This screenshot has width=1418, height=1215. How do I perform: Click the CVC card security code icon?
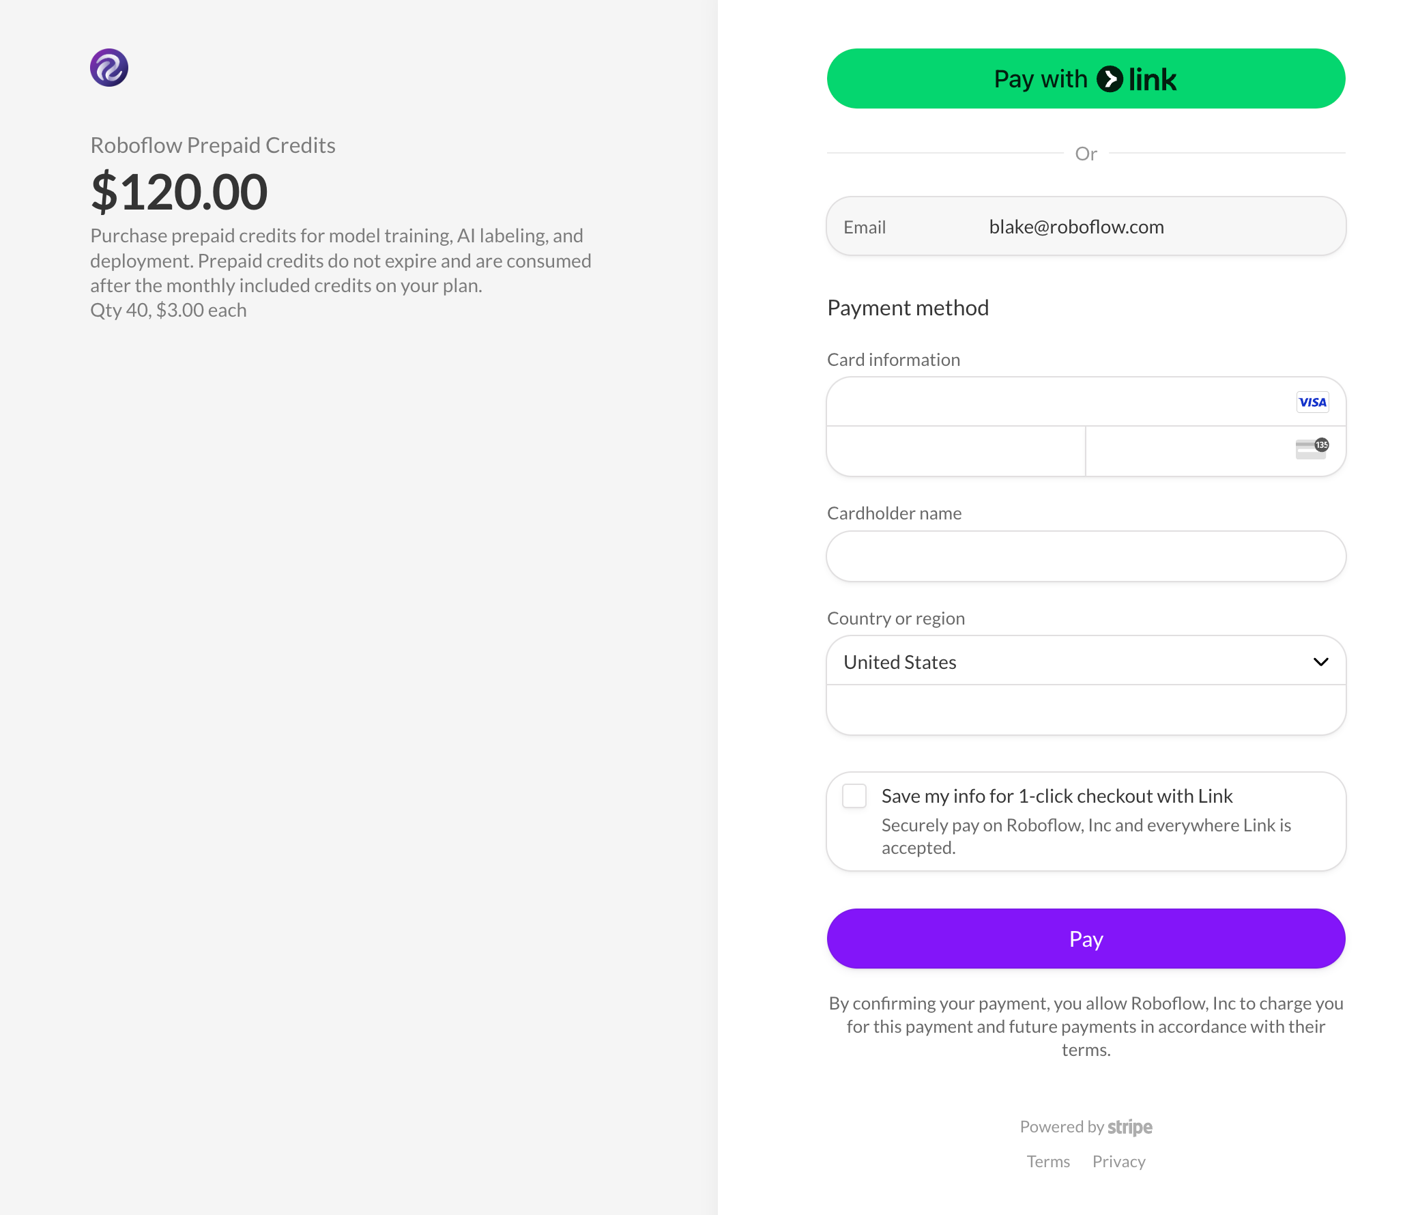click(1312, 449)
